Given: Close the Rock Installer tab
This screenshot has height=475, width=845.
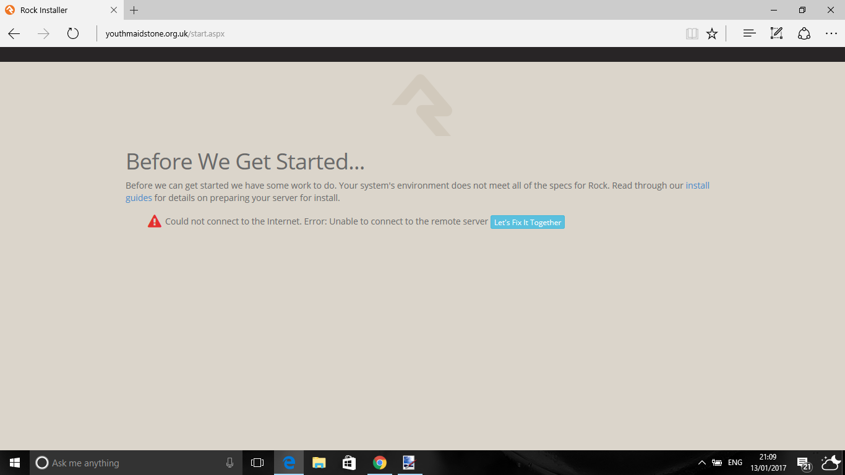Looking at the screenshot, I should [113, 11].
